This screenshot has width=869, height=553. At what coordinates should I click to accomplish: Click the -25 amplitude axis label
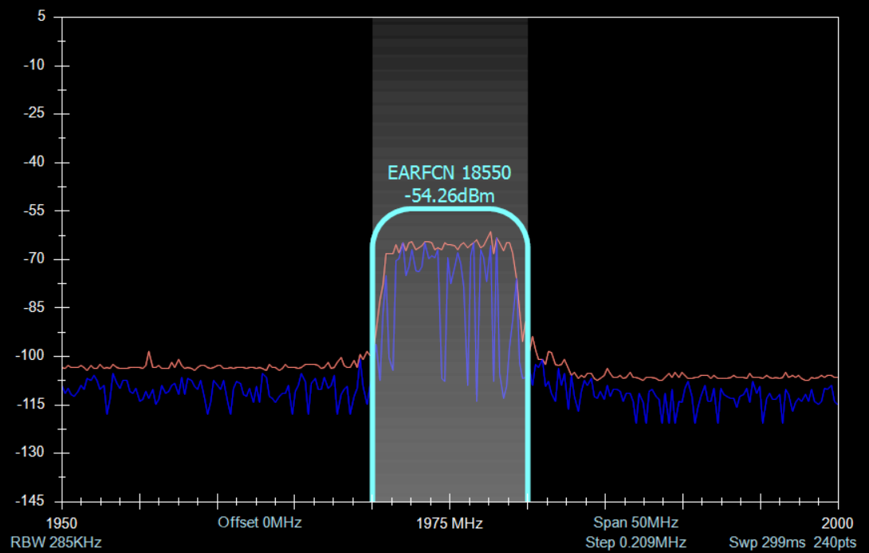pos(34,113)
